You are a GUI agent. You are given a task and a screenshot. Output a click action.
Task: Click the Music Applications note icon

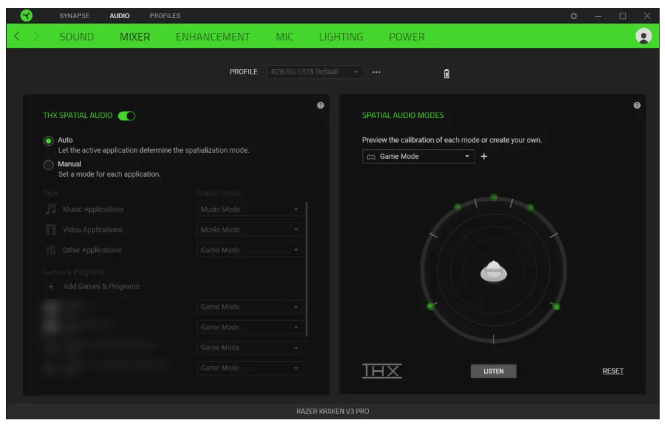(51, 210)
